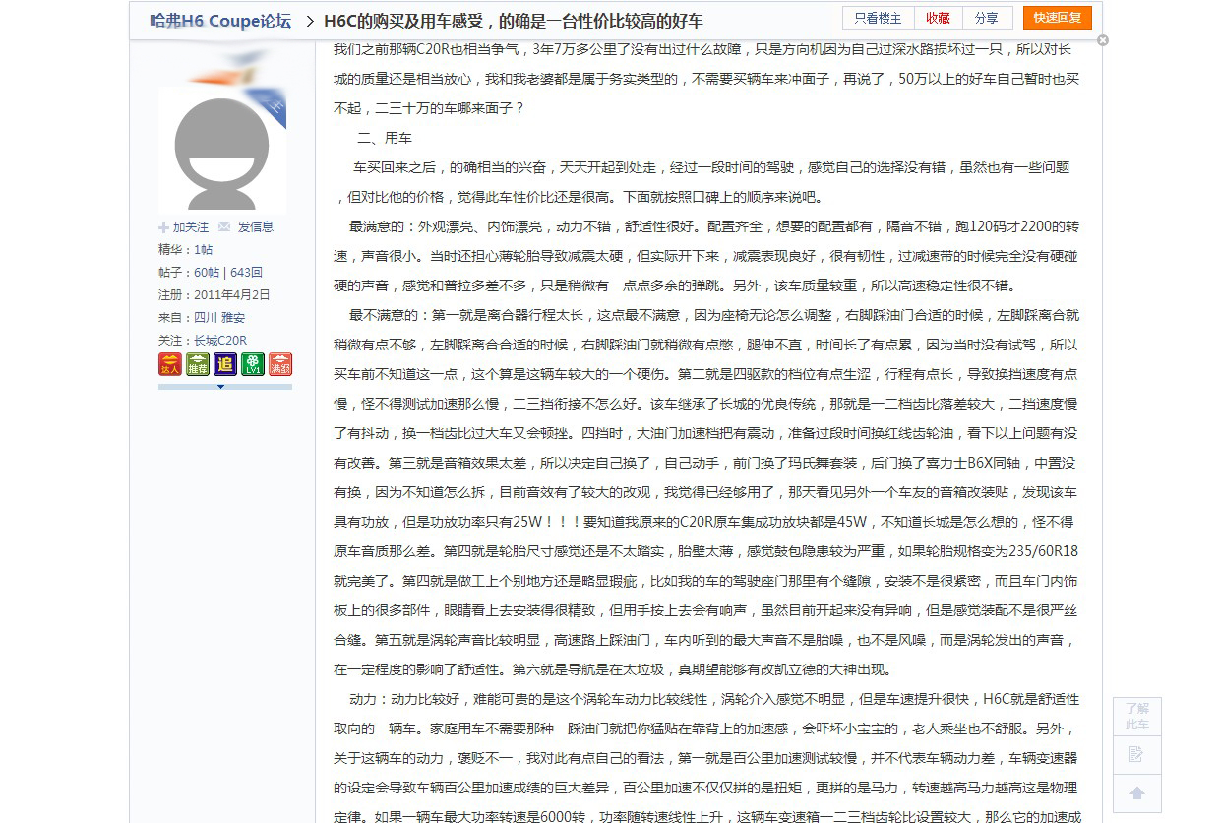1221x823 pixels.
Task: Enable 只看楼主 to view author only
Action: (876, 18)
